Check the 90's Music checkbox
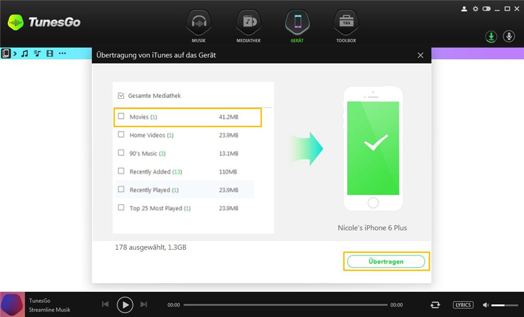 [x=121, y=153]
